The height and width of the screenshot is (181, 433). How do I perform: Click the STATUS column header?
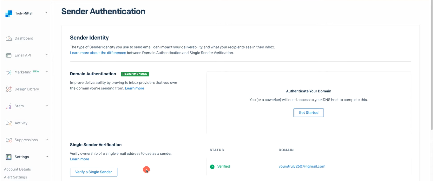(x=217, y=150)
